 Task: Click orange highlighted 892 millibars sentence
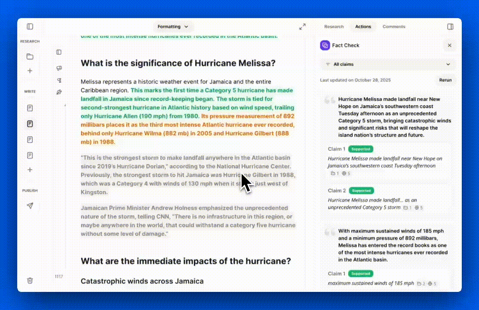click(x=187, y=129)
